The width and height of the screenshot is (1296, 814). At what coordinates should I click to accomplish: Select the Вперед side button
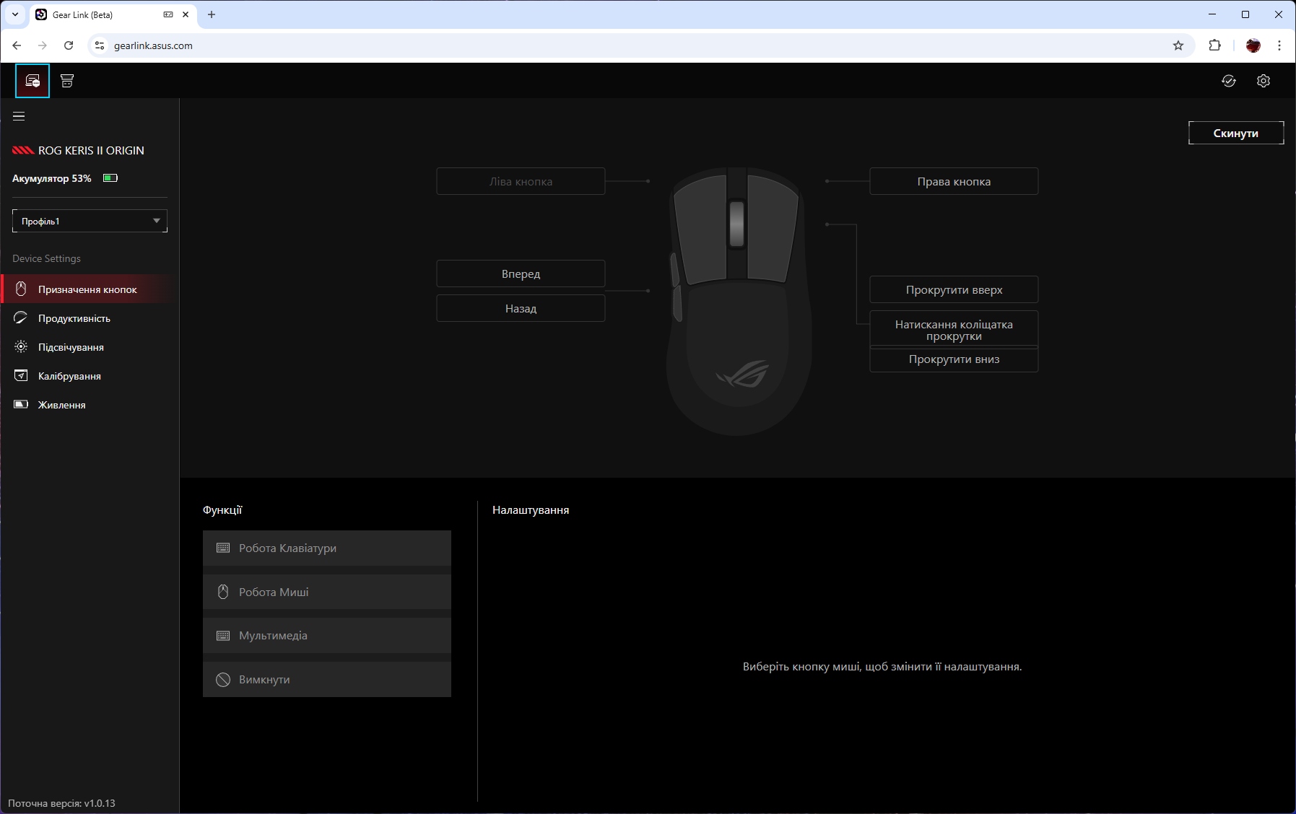coord(521,274)
